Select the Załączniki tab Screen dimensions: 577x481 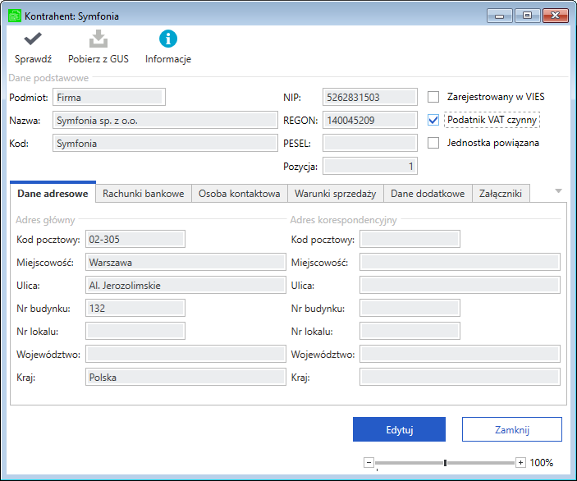[501, 194]
